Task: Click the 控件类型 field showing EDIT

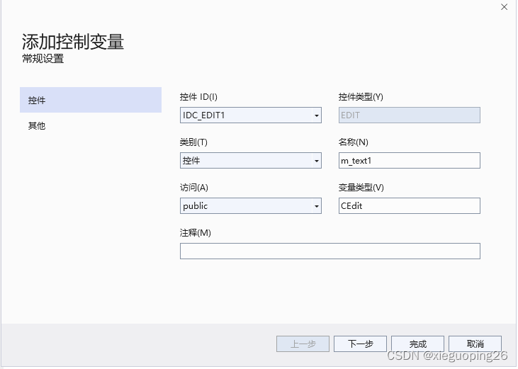Action: pos(410,115)
